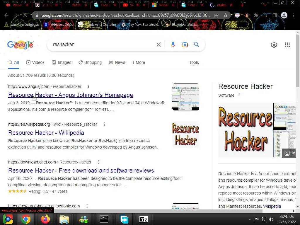Screen dimensions: 300x225
Task: Open the Chrome extensions puzzle icon
Action: pos(256,15)
